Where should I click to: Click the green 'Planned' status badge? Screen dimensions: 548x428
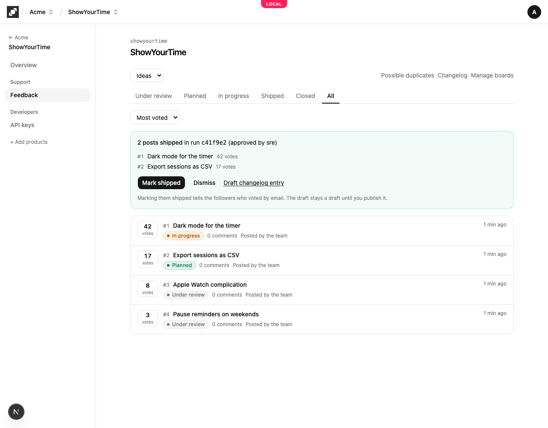[x=179, y=265]
